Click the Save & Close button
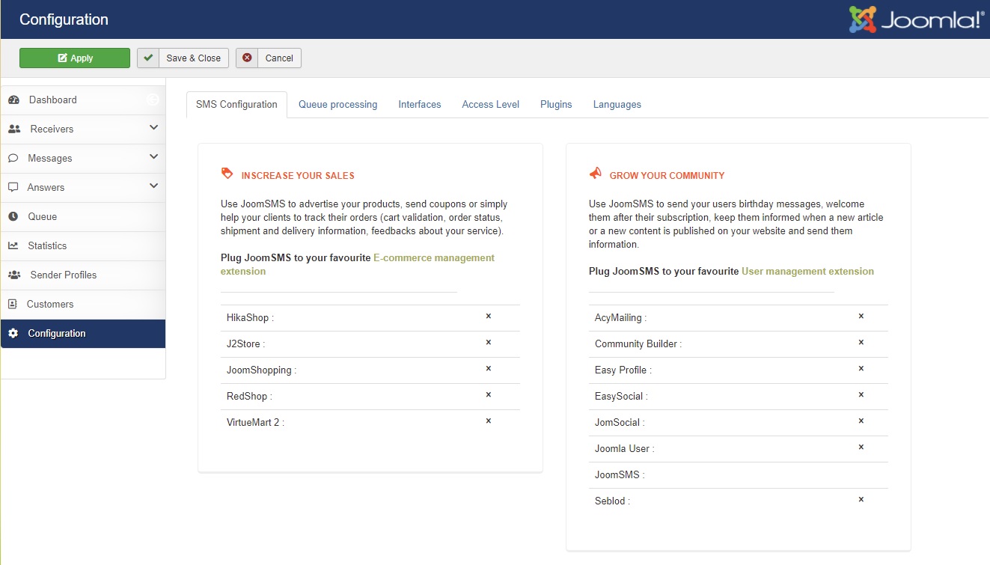Screen dimensions: 990x565 point(183,58)
